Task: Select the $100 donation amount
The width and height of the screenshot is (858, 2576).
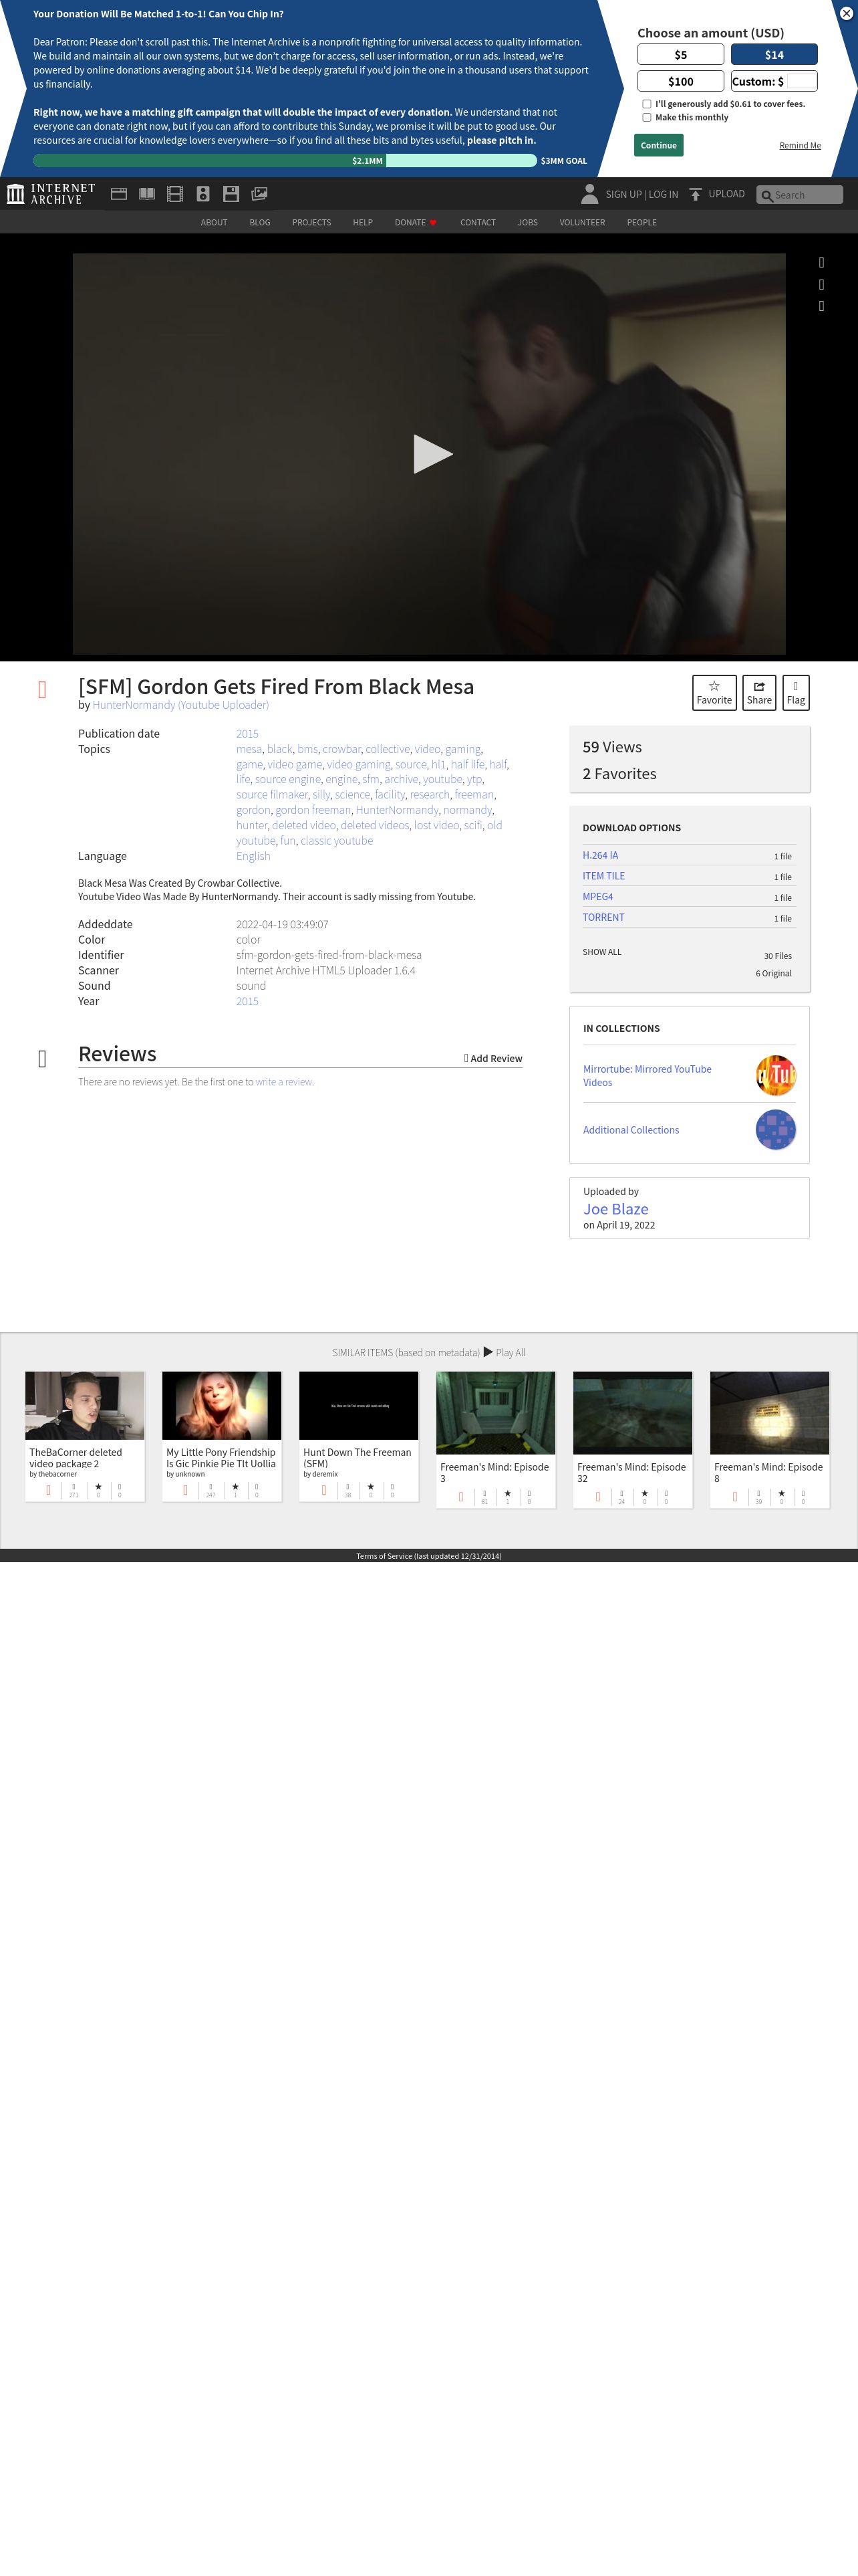Action: pos(680,82)
